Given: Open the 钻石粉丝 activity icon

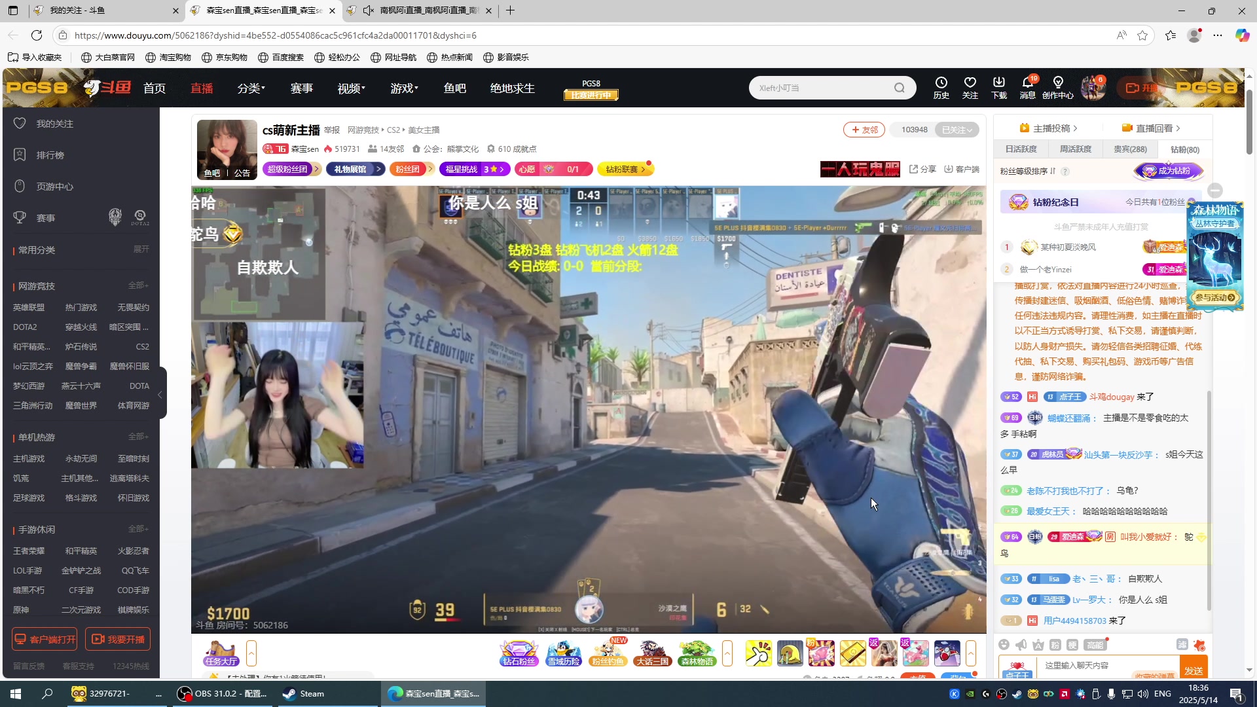Looking at the screenshot, I should (519, 653).
